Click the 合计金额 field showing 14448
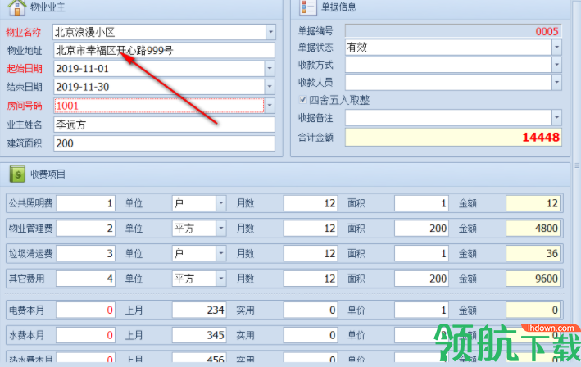 (x=453, y=137)
